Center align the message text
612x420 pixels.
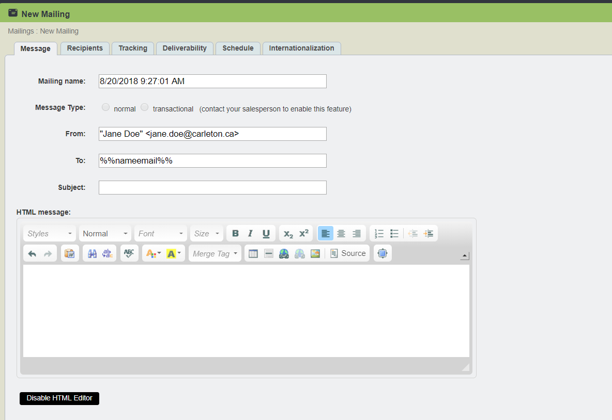[341, 234]
